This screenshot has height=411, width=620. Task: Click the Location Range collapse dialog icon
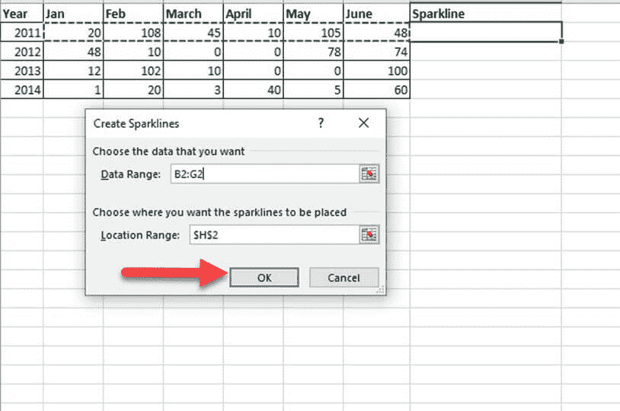[369, 234]
